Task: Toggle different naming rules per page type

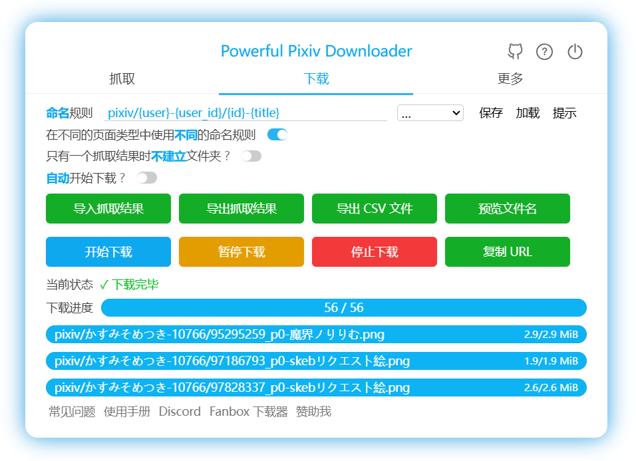Action: tap(277, 134)
